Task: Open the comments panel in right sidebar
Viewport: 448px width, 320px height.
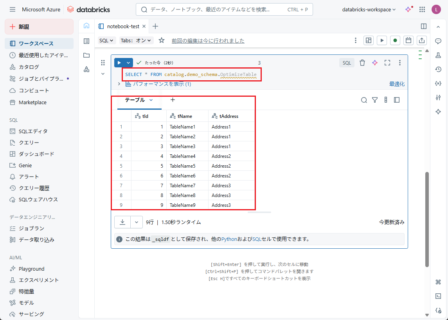Action: [x=438, y=41]
